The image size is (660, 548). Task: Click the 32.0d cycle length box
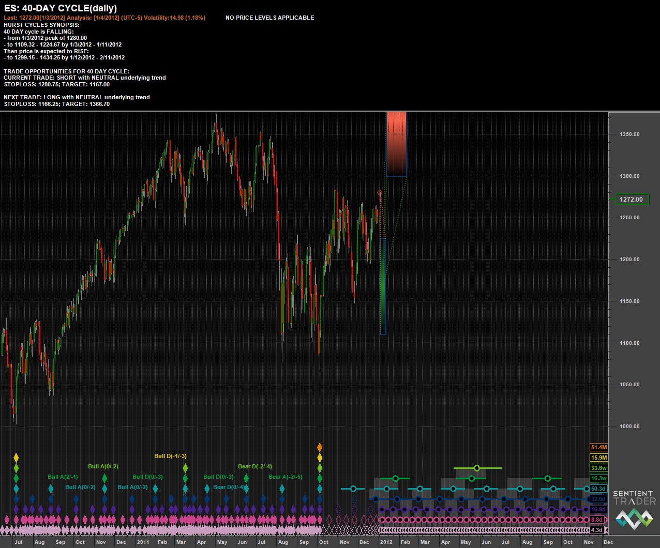tap(598, 499)
